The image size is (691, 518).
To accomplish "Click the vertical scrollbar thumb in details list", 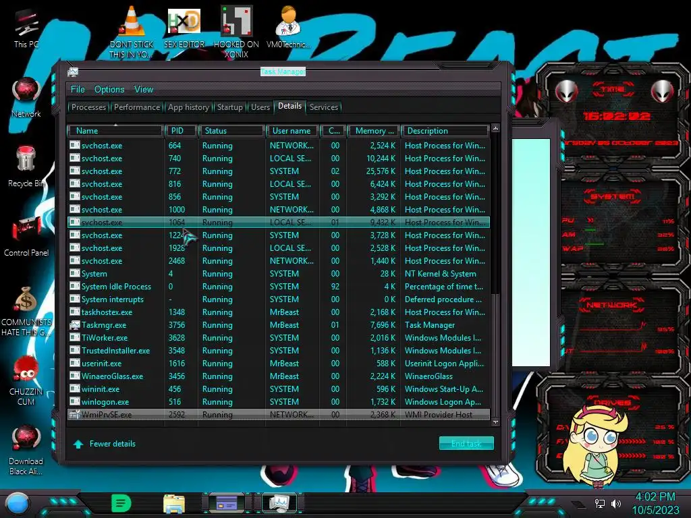I will tap(495, 354).
